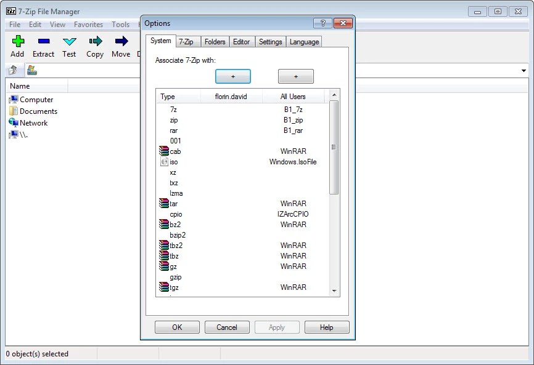Go up one folder level icon
The height and width of the screenshot is (365, 534).
pos(12,70)
